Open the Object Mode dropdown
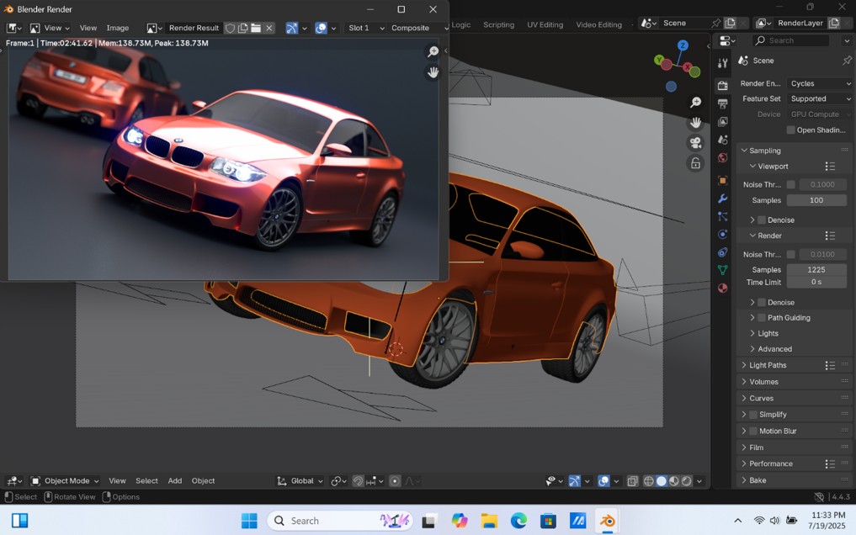Screen dimensions: 856x535 [x=66, y=481]
